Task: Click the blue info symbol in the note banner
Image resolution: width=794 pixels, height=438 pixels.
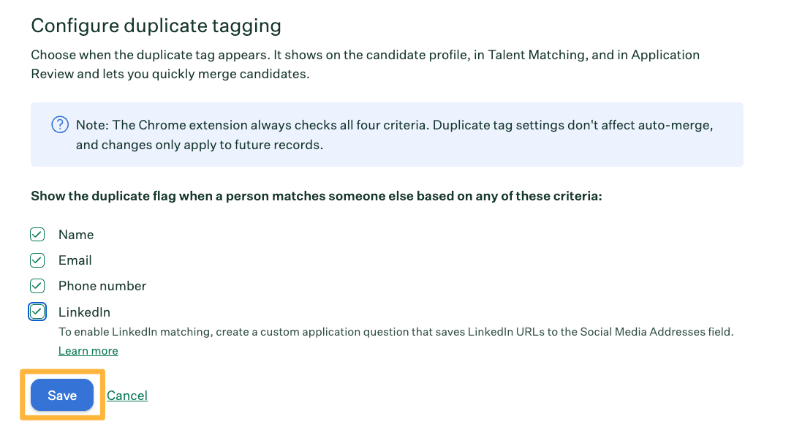Action: (x=60, y=124)
